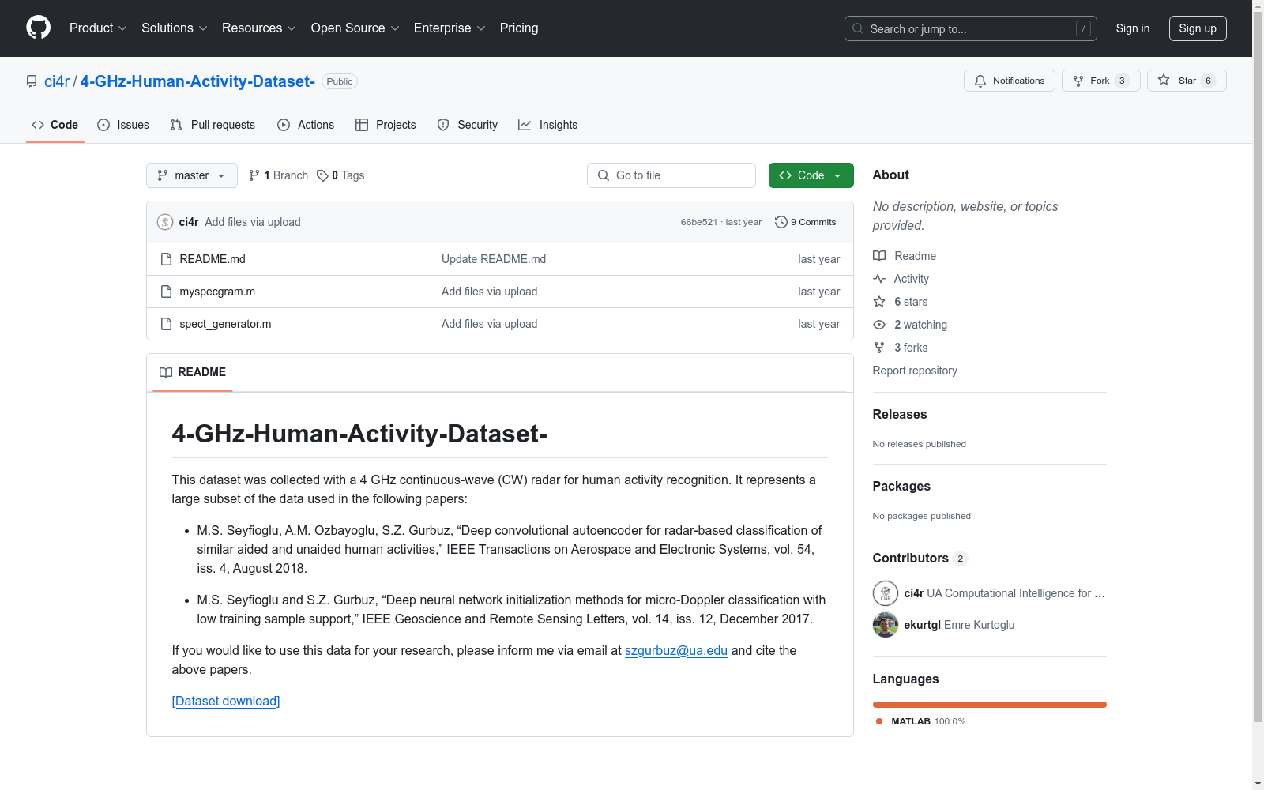
Task: Click the file icon next to README.md
Action: point(166,259)
